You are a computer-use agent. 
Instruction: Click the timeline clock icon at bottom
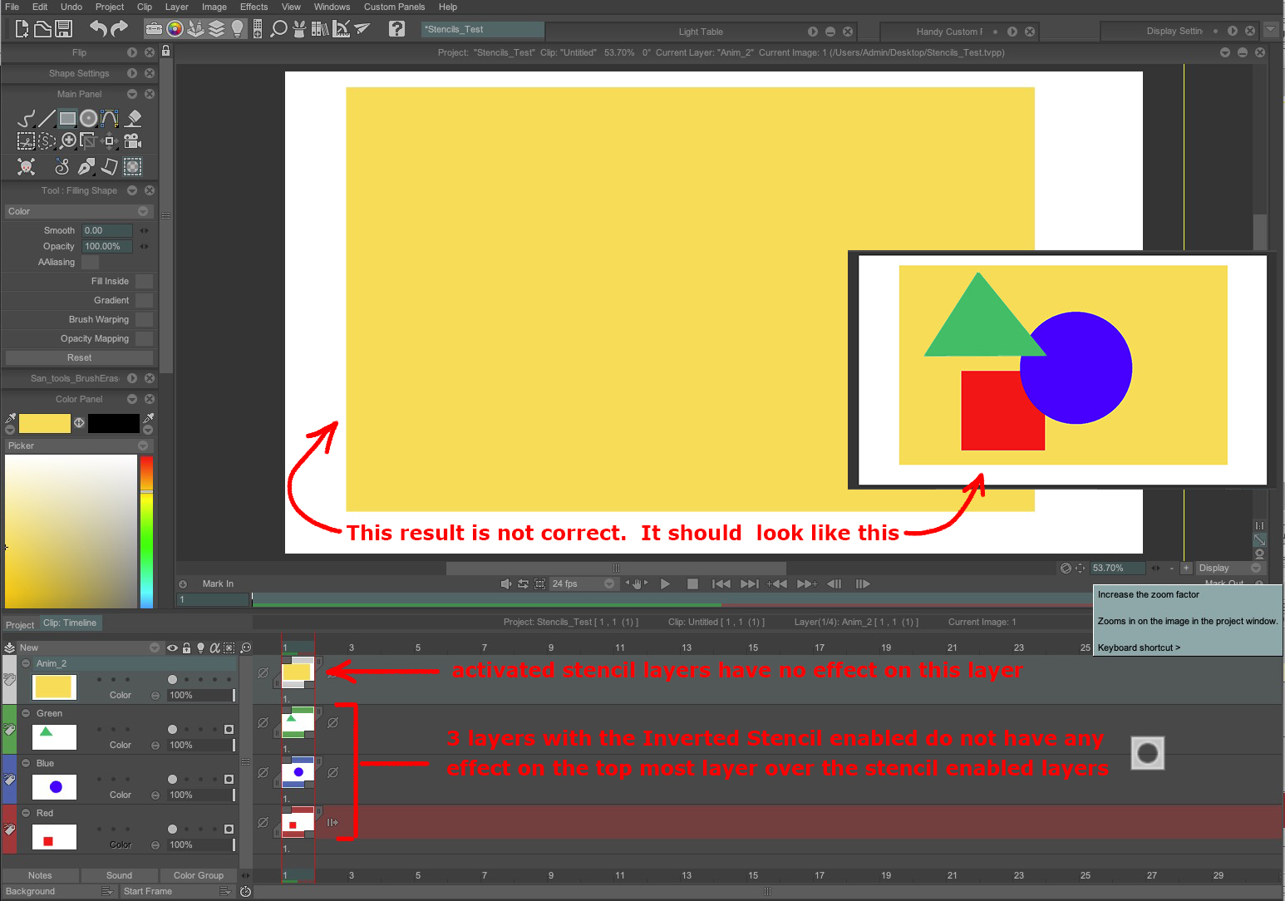coord(245,891)
